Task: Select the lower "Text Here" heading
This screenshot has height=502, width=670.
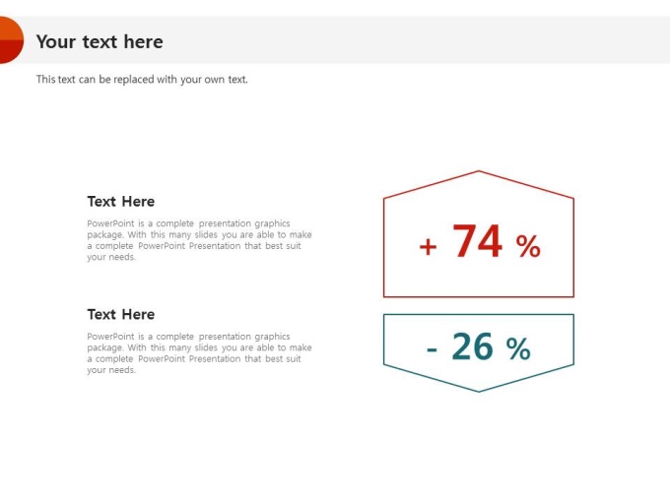Action: [121, 315]
